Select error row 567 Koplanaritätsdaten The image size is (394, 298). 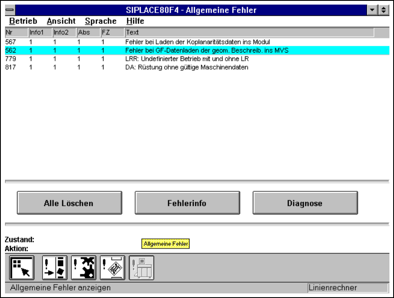pos(197,42)
